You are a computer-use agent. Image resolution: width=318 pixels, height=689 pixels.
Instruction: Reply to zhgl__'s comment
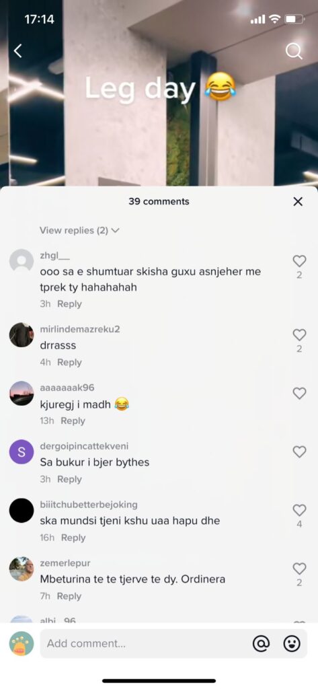click(69, 303)
